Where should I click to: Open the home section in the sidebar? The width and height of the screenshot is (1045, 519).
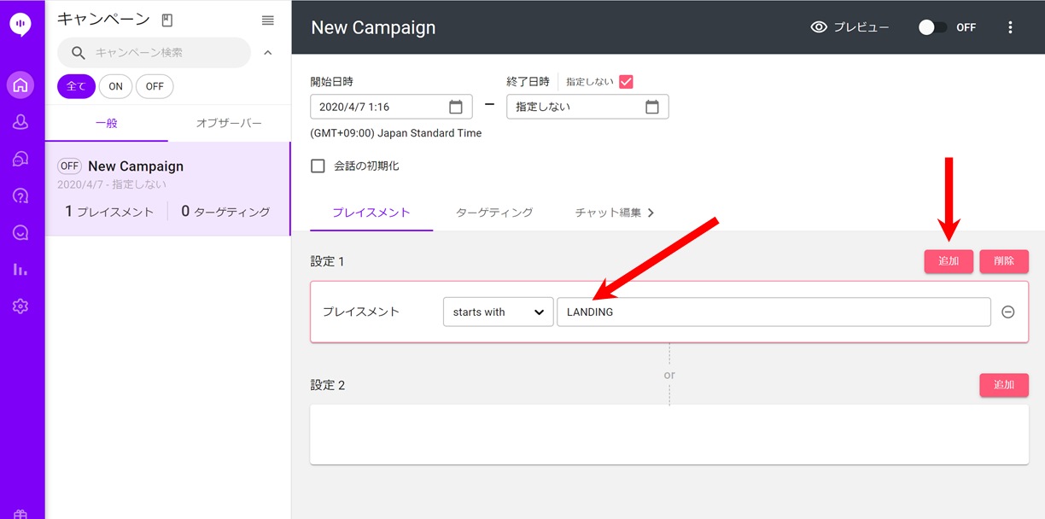[x=20, y=85]
